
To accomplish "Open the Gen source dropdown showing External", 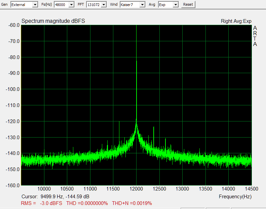I will [x=24, y=5].
